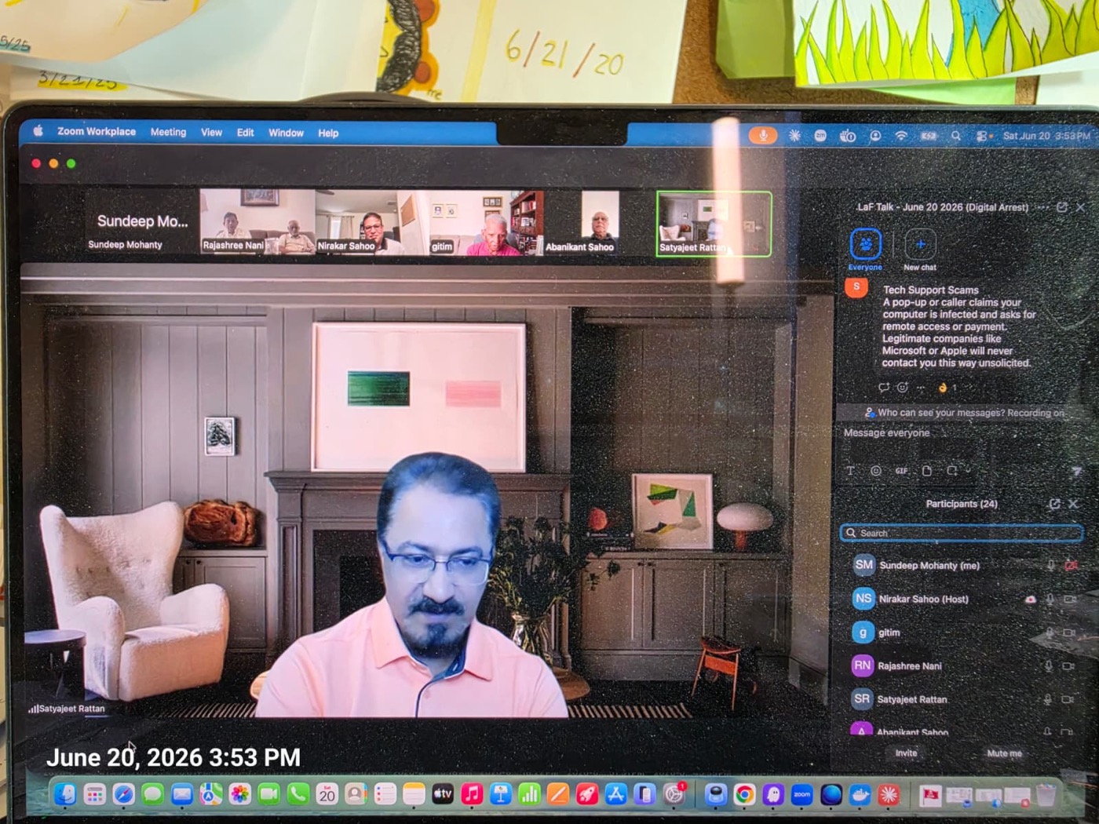
Task: Click Rajashree Nani's camera status icon
Action: 1068,665
